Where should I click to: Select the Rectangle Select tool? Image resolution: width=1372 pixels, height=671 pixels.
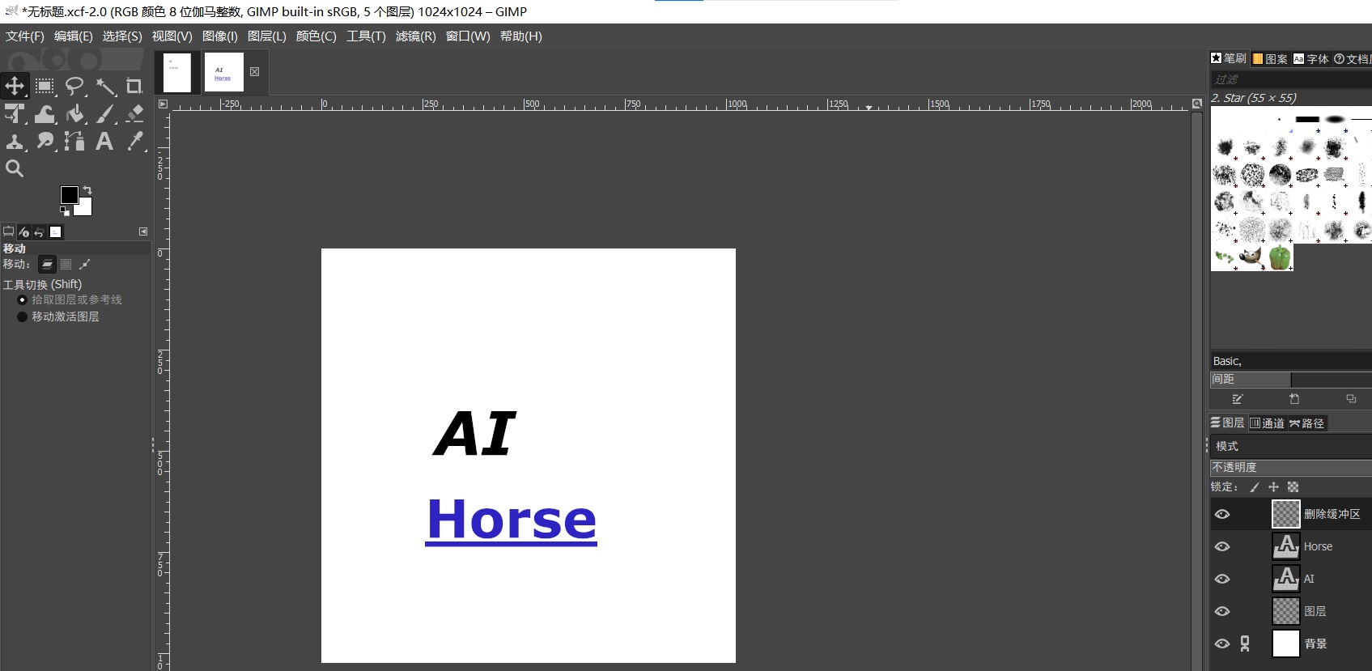45,86
